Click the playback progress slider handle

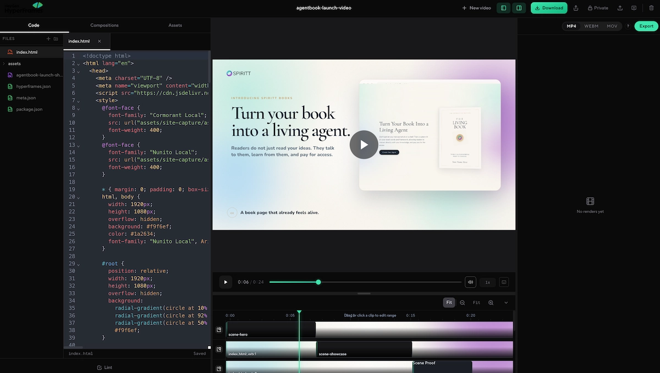pyautogui.click(x=318, y=282)
